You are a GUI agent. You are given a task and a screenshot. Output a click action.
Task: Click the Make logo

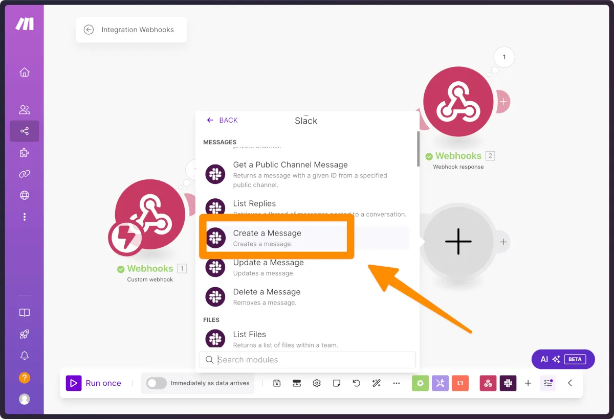coord(24,24)
